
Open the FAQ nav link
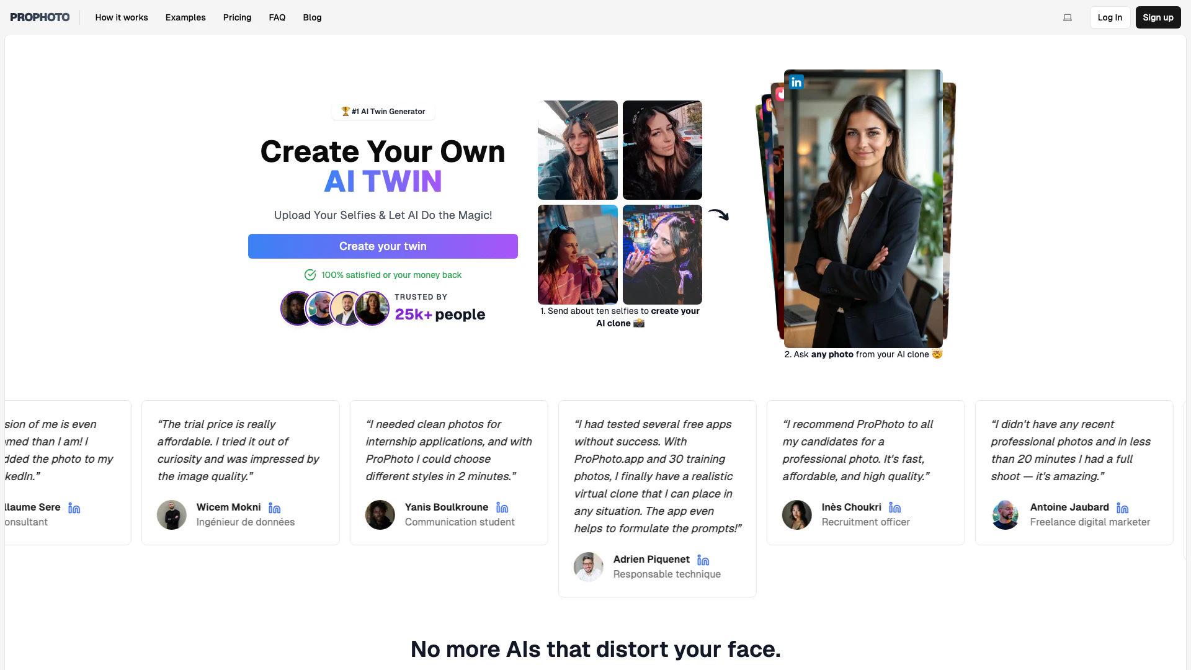tap(277, 17)
